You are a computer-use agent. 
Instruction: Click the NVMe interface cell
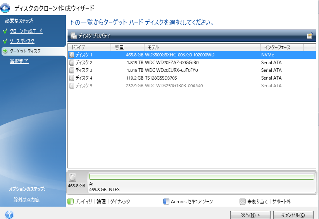268,55
